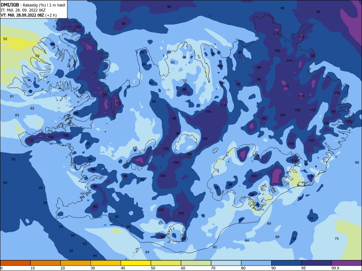362x271 pixels.
Task: Click the '0' legend tick label
Action: [1, 268]
